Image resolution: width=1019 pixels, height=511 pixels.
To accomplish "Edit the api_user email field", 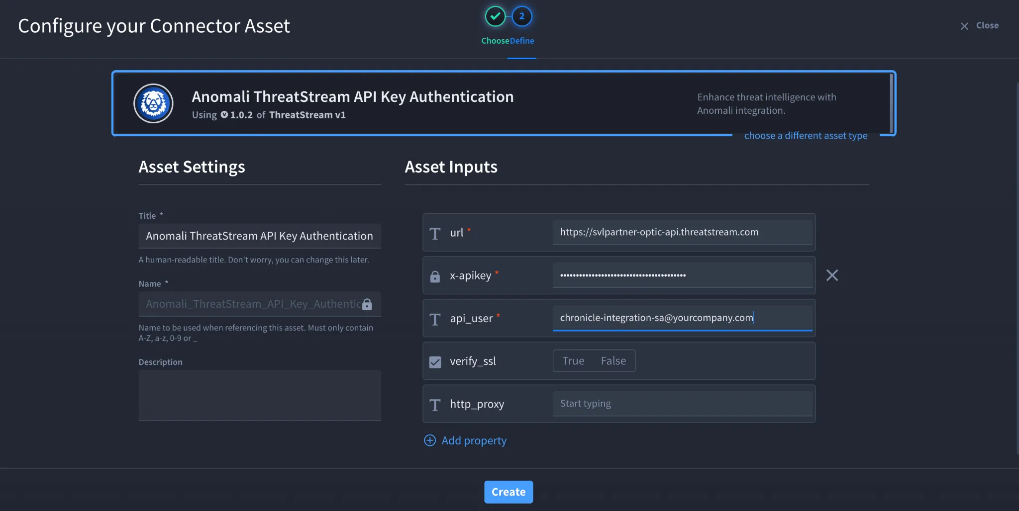I will (x=683, y=318).
